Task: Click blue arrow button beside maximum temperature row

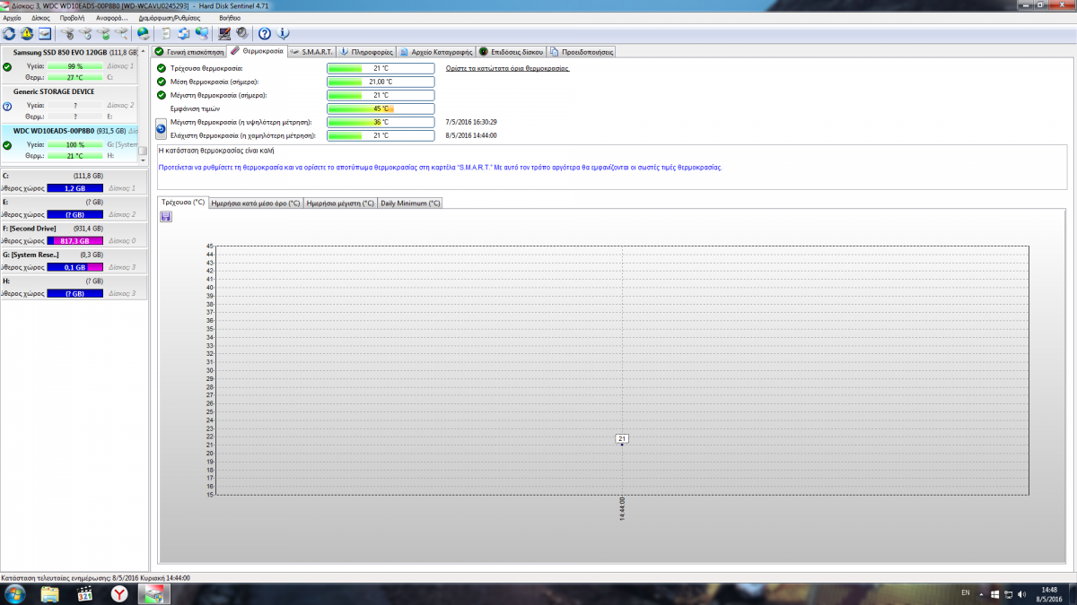Action: [161, 129]
